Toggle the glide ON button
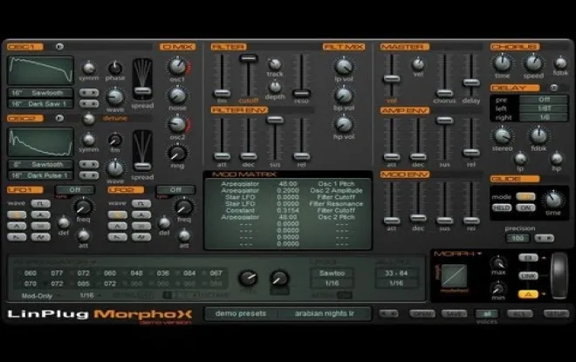The height and width of the screenshot is (362, 576). point(525,208)
